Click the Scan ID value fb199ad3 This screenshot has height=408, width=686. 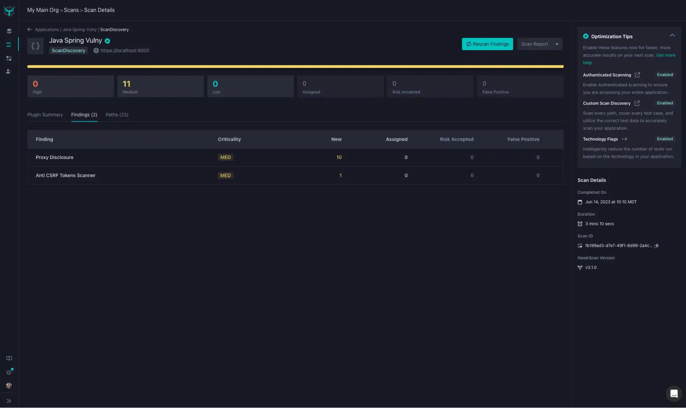point(619,246)
